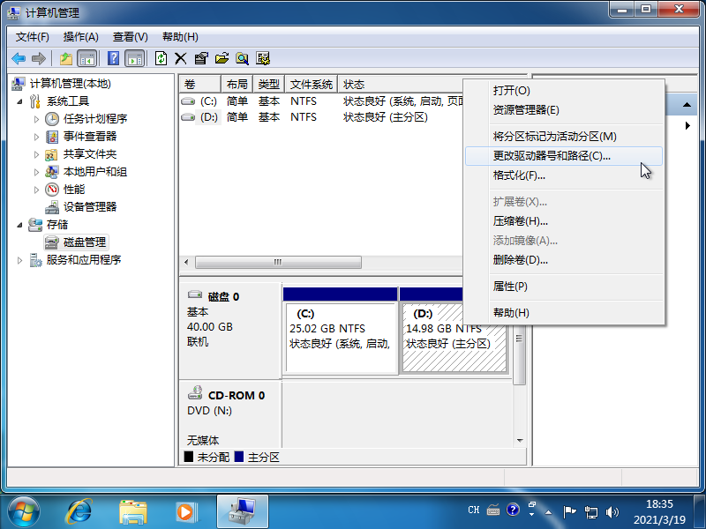Sort by the 文件系统 column header
Image resolution: width=706 pixels, height=529 pixels.
(312, 85)
